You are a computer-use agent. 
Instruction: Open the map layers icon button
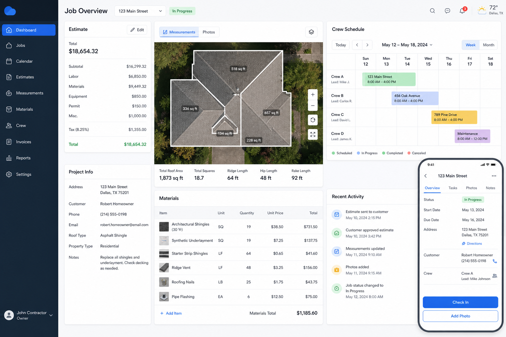pyautogui.click(x=311, y=32)
